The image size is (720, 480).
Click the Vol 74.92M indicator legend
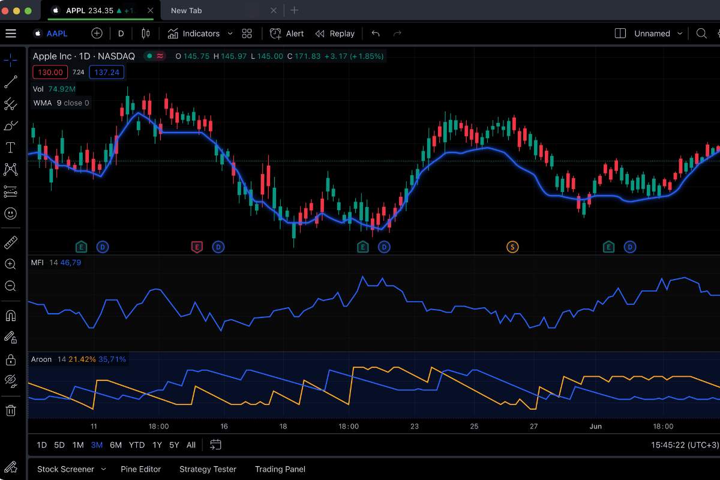click(x=55, y=89)
